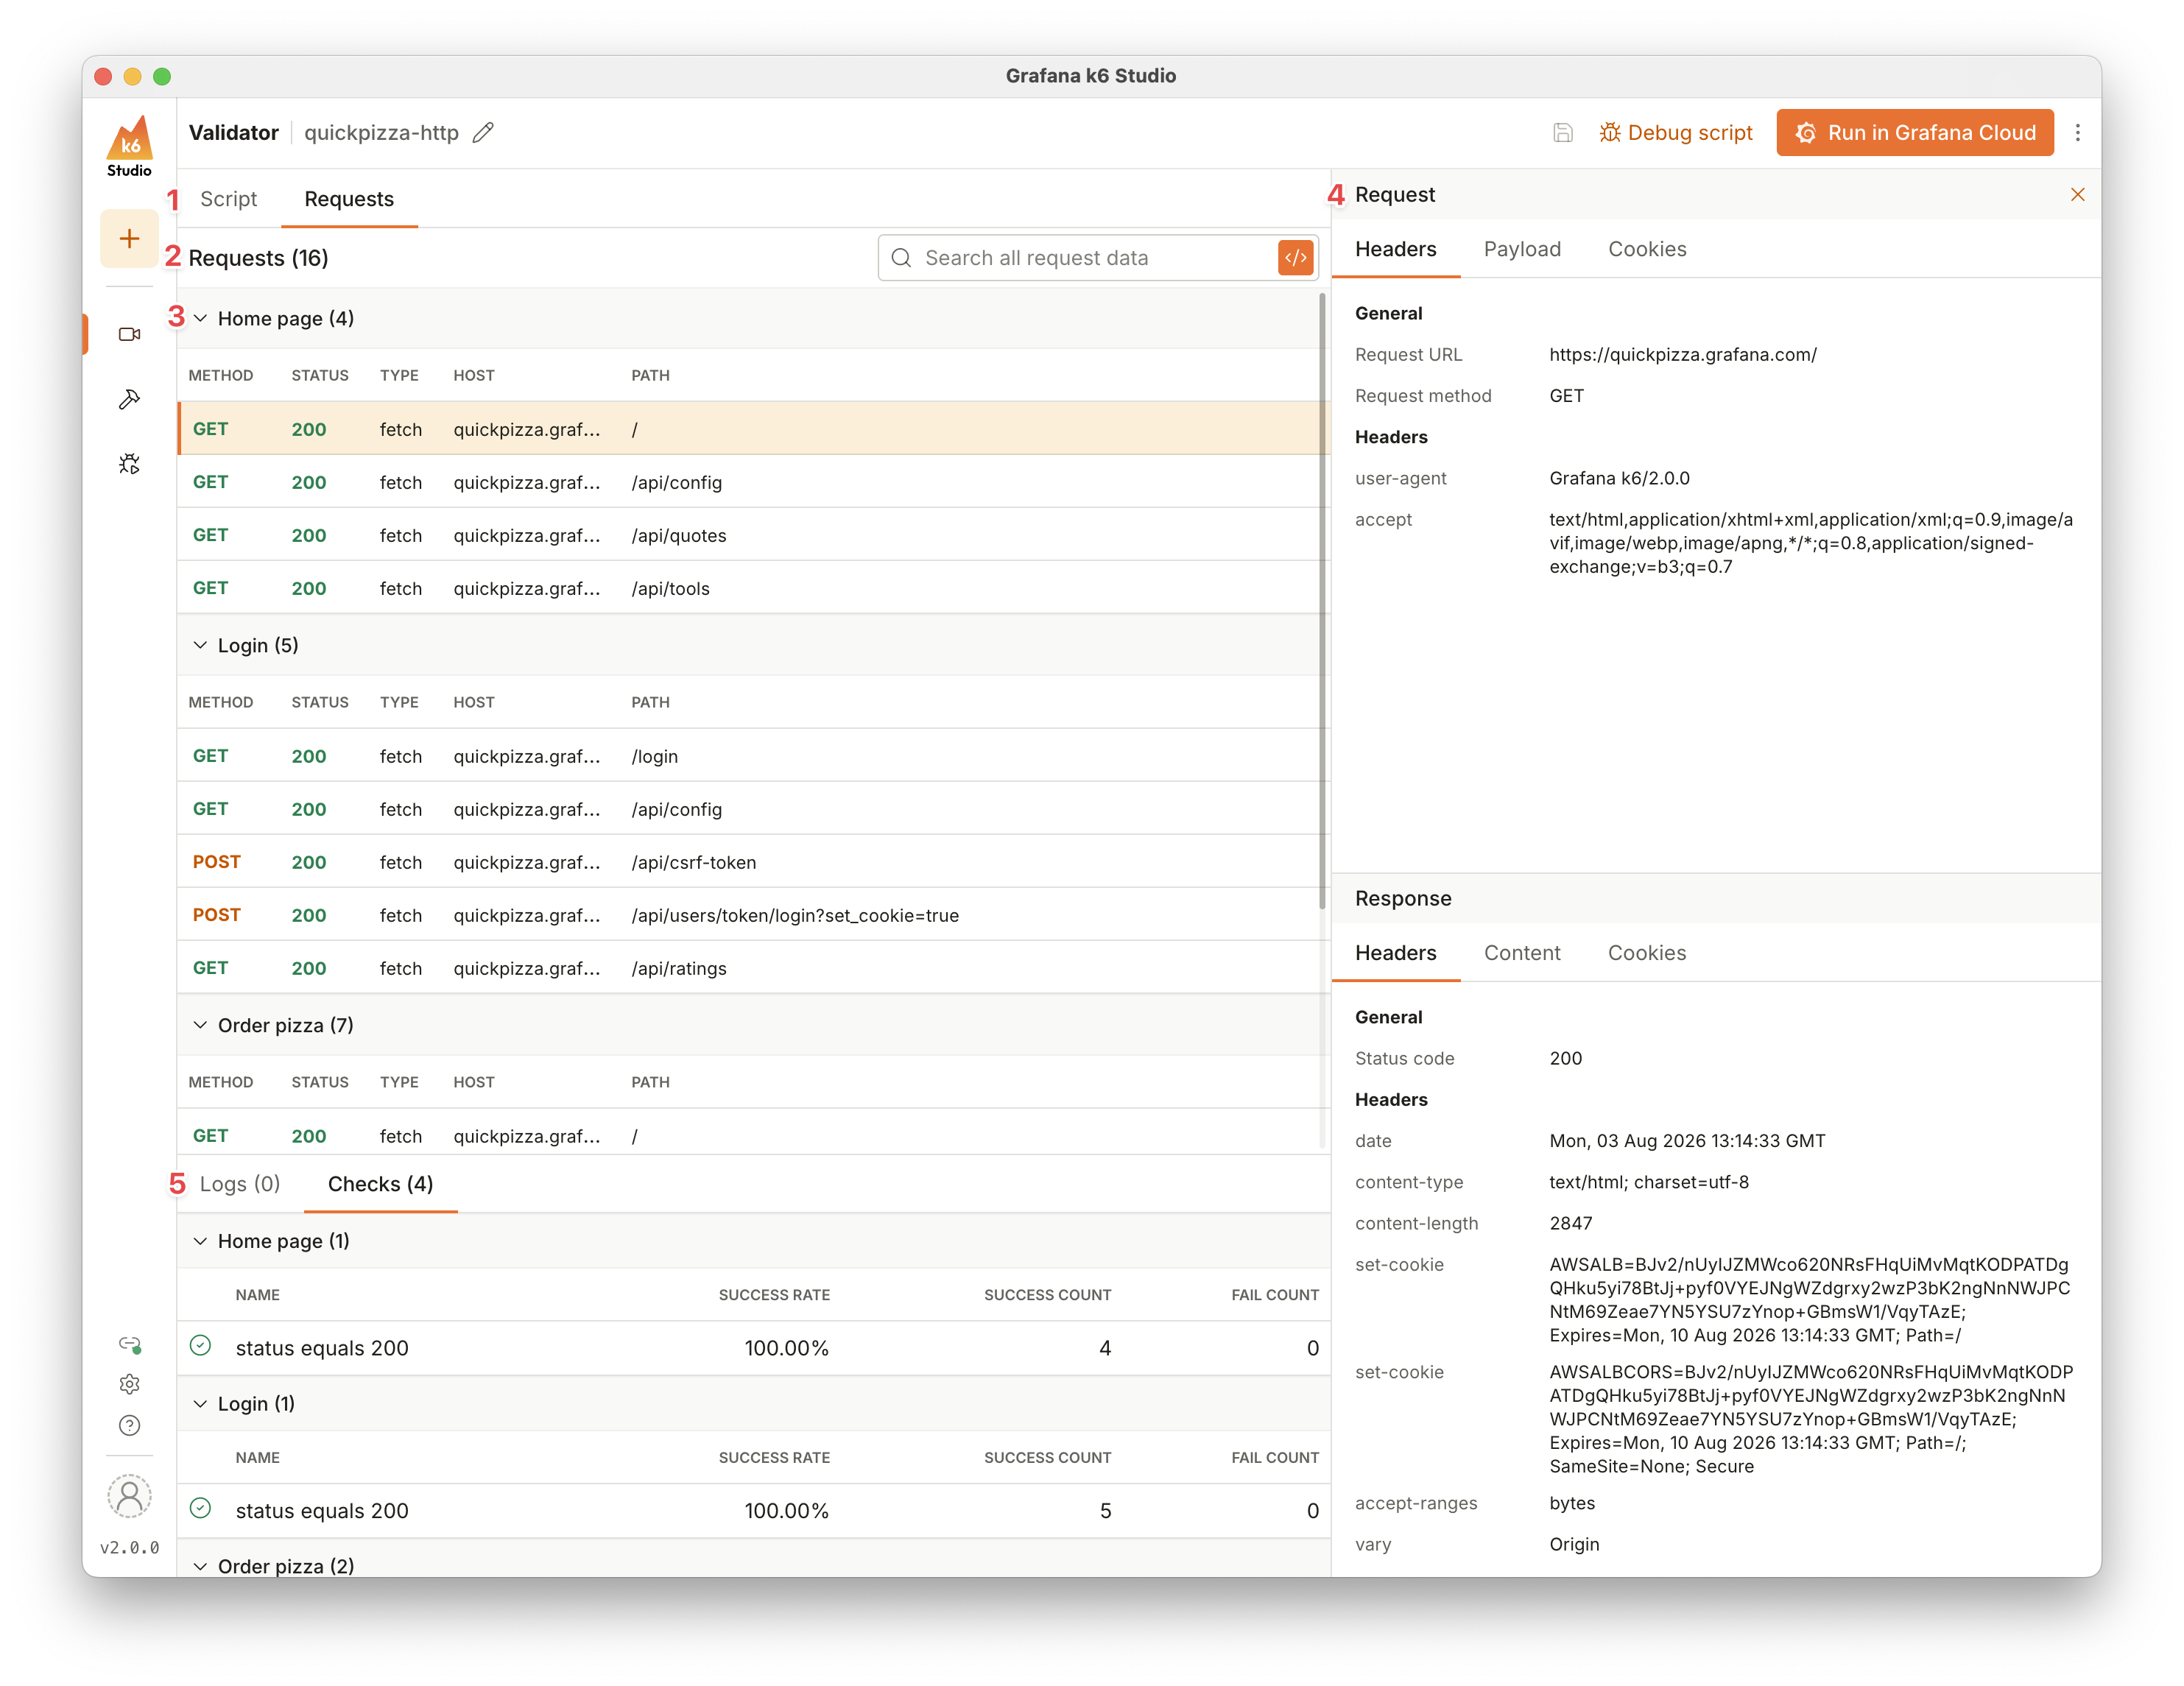Select the Requests tab

[349, 199]
